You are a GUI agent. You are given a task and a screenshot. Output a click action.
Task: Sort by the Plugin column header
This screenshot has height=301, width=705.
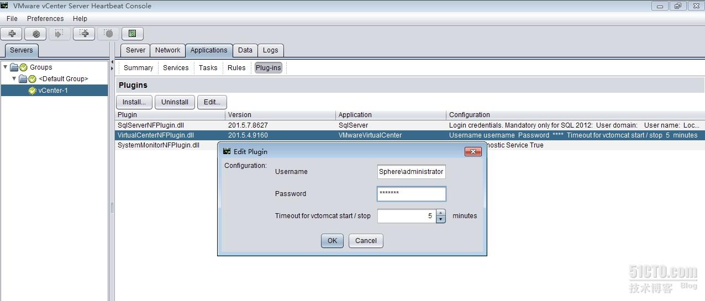coord(170,115)
